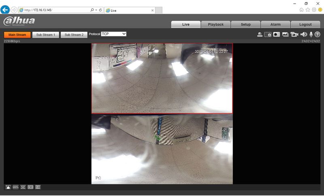
Task: Open the help question mark icon
Action: tap(318, 34)
